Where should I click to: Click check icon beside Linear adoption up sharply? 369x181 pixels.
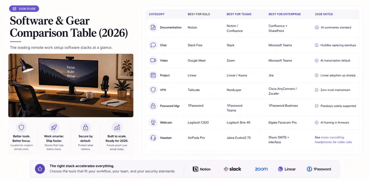317,75
